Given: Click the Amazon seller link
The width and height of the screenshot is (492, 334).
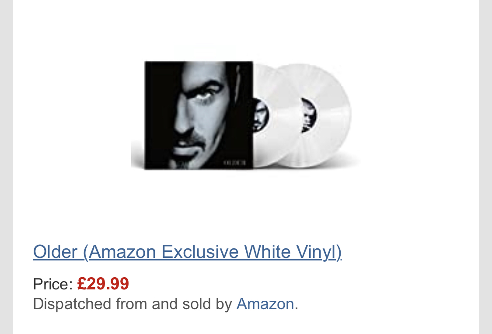Looking at the screenshot, I should [265, 304].
